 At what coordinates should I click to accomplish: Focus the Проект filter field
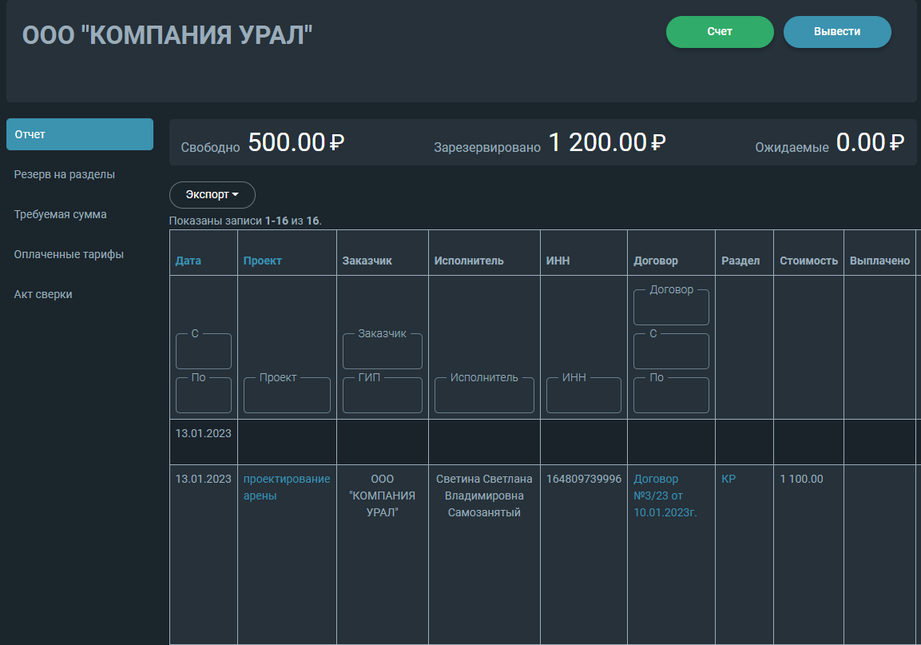tap(287, 395)
